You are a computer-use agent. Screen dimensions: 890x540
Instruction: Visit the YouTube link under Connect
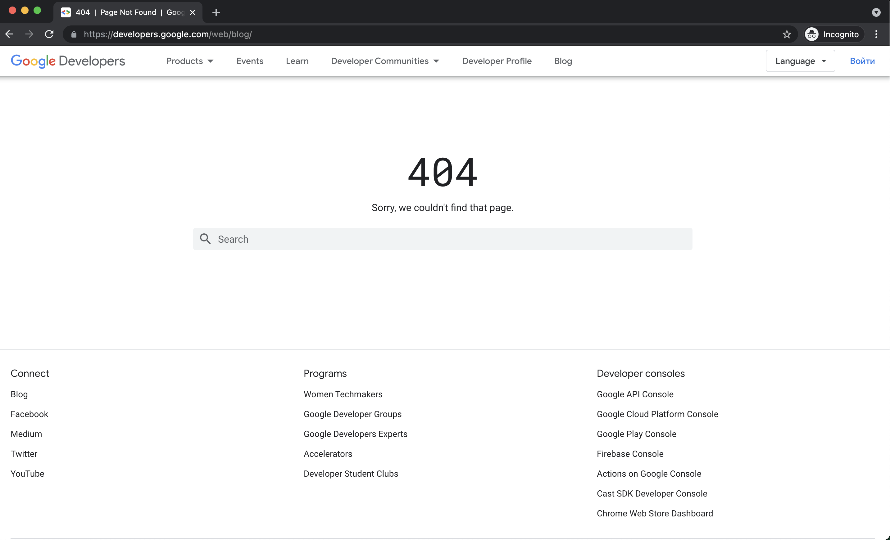point(27,474)
